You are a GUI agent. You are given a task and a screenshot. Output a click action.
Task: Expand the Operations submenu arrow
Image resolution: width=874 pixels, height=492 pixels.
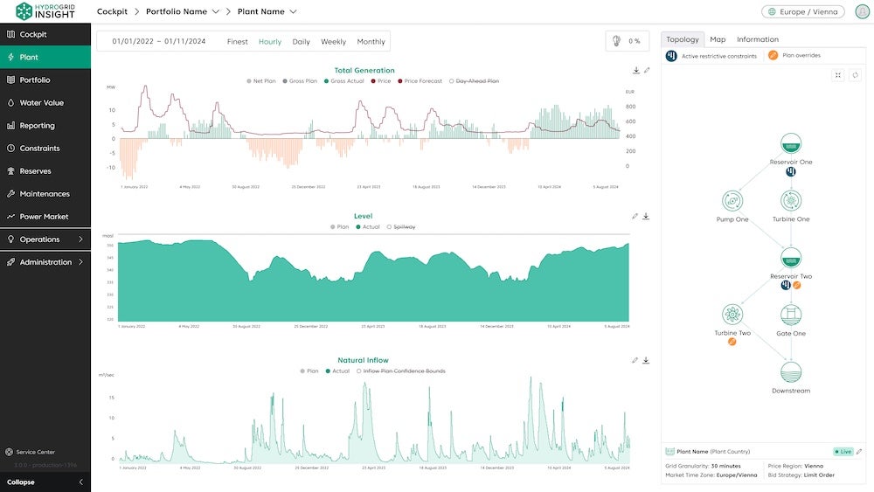click(x=80, y=239)
